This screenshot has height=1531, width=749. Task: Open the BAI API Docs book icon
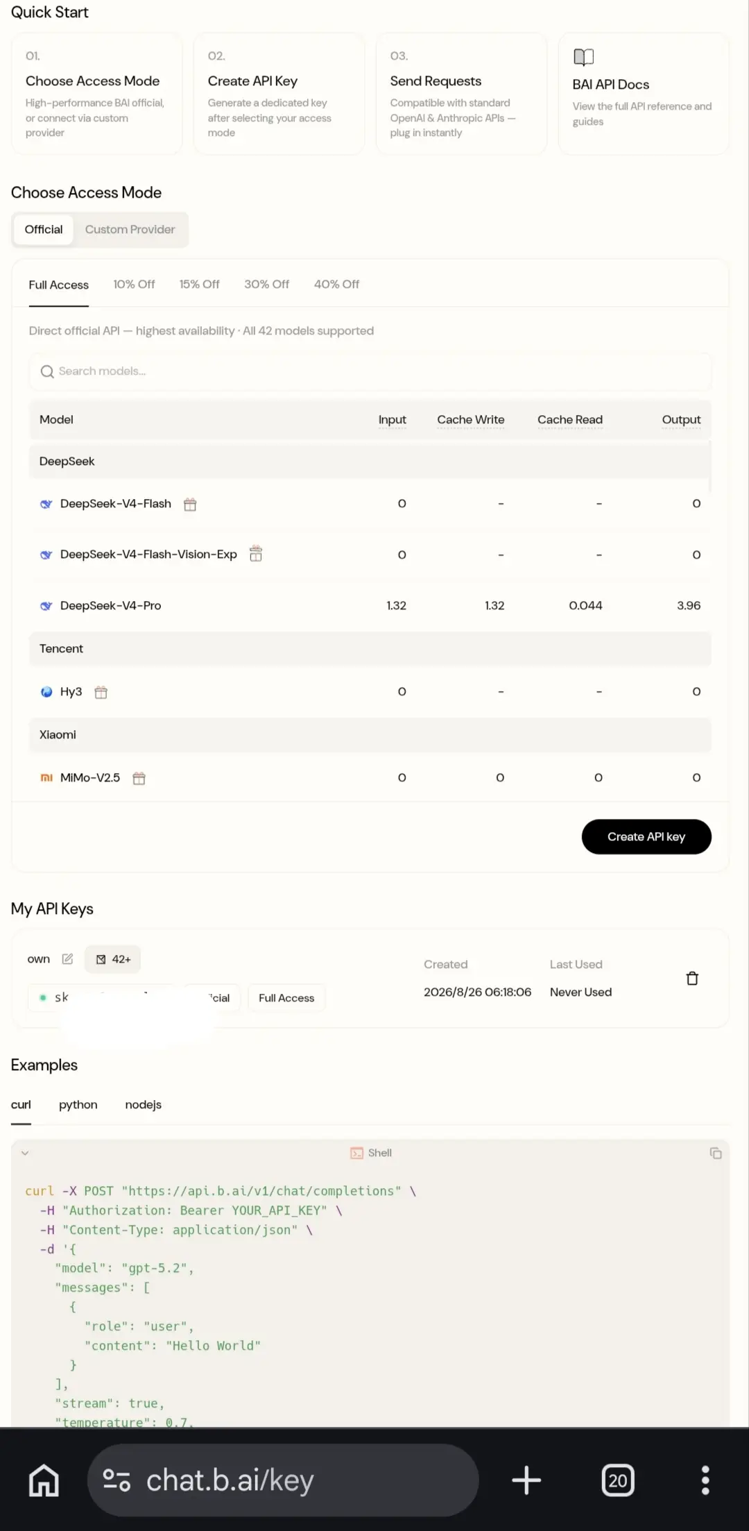coord(583,57)
